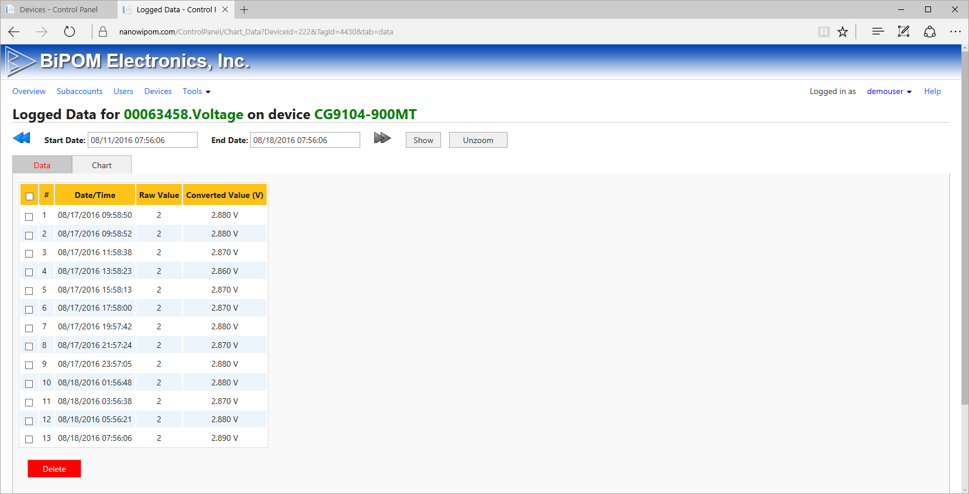Open the demouser account dropdown

tap(889, 92)
